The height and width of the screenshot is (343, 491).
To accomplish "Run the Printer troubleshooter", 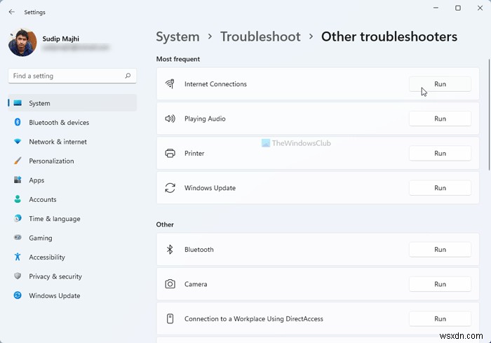I will (x=440, y=154).
